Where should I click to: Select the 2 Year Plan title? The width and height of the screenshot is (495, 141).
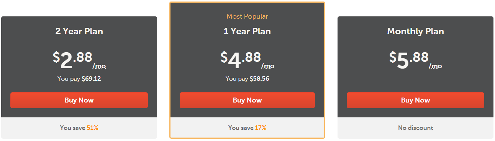click(79, 31)
